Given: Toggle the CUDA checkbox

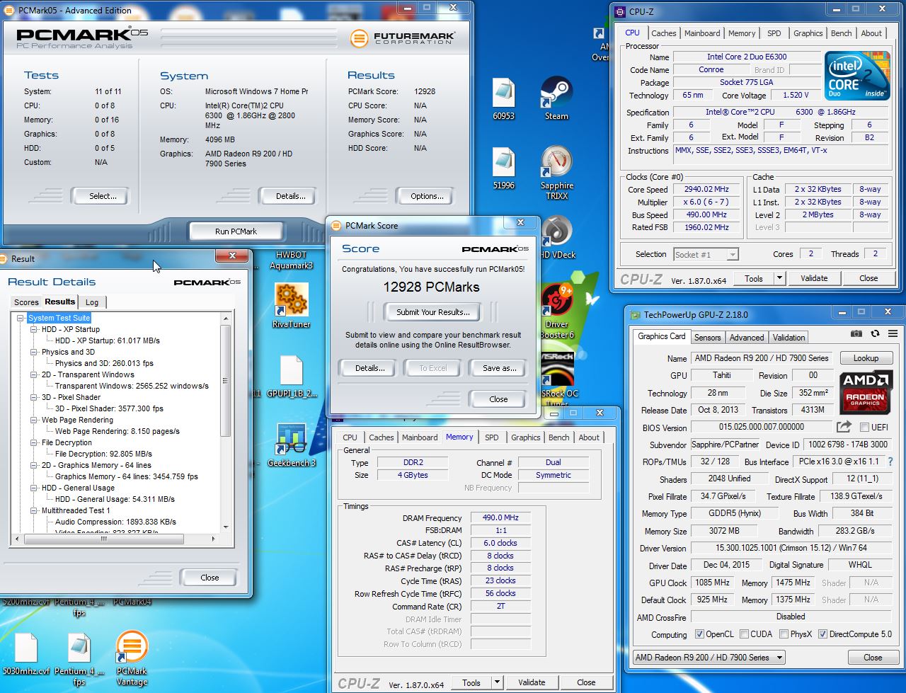Looking at the screenshot, I should click(x=744, y=634).
